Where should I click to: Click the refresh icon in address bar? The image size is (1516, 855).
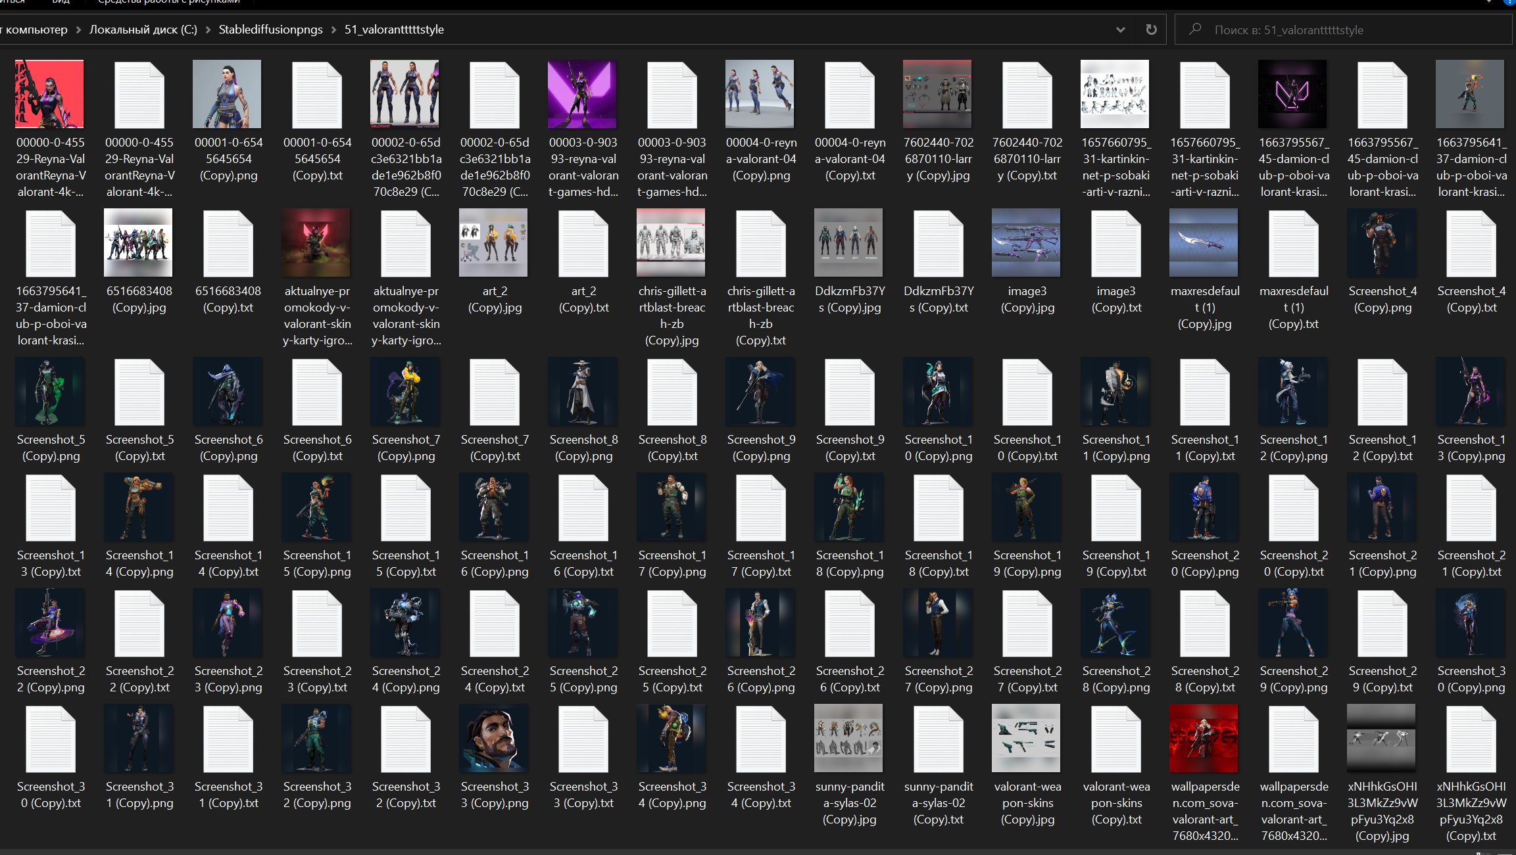(1151, 30)
